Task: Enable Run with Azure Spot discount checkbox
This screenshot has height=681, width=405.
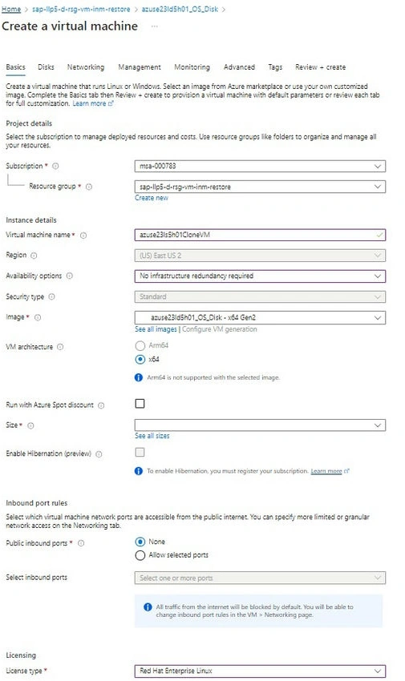Action: click(x=140, y=404)
